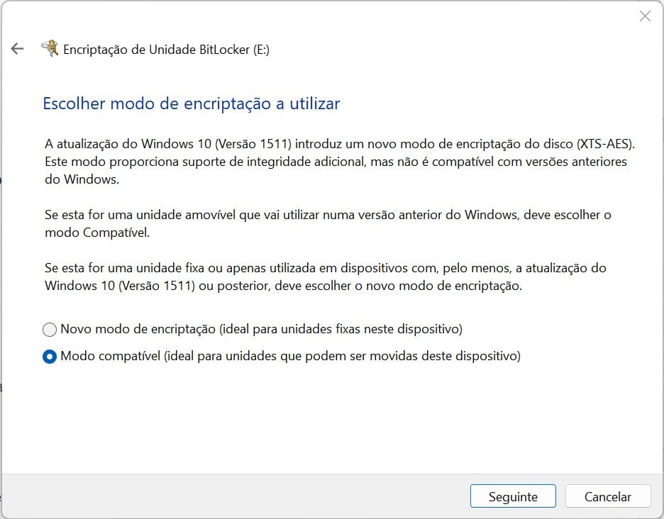Screen dimensions: 664x519
Task: Click the '(XTS-AES)' text in first paragraph
Action: pos(606,144)
